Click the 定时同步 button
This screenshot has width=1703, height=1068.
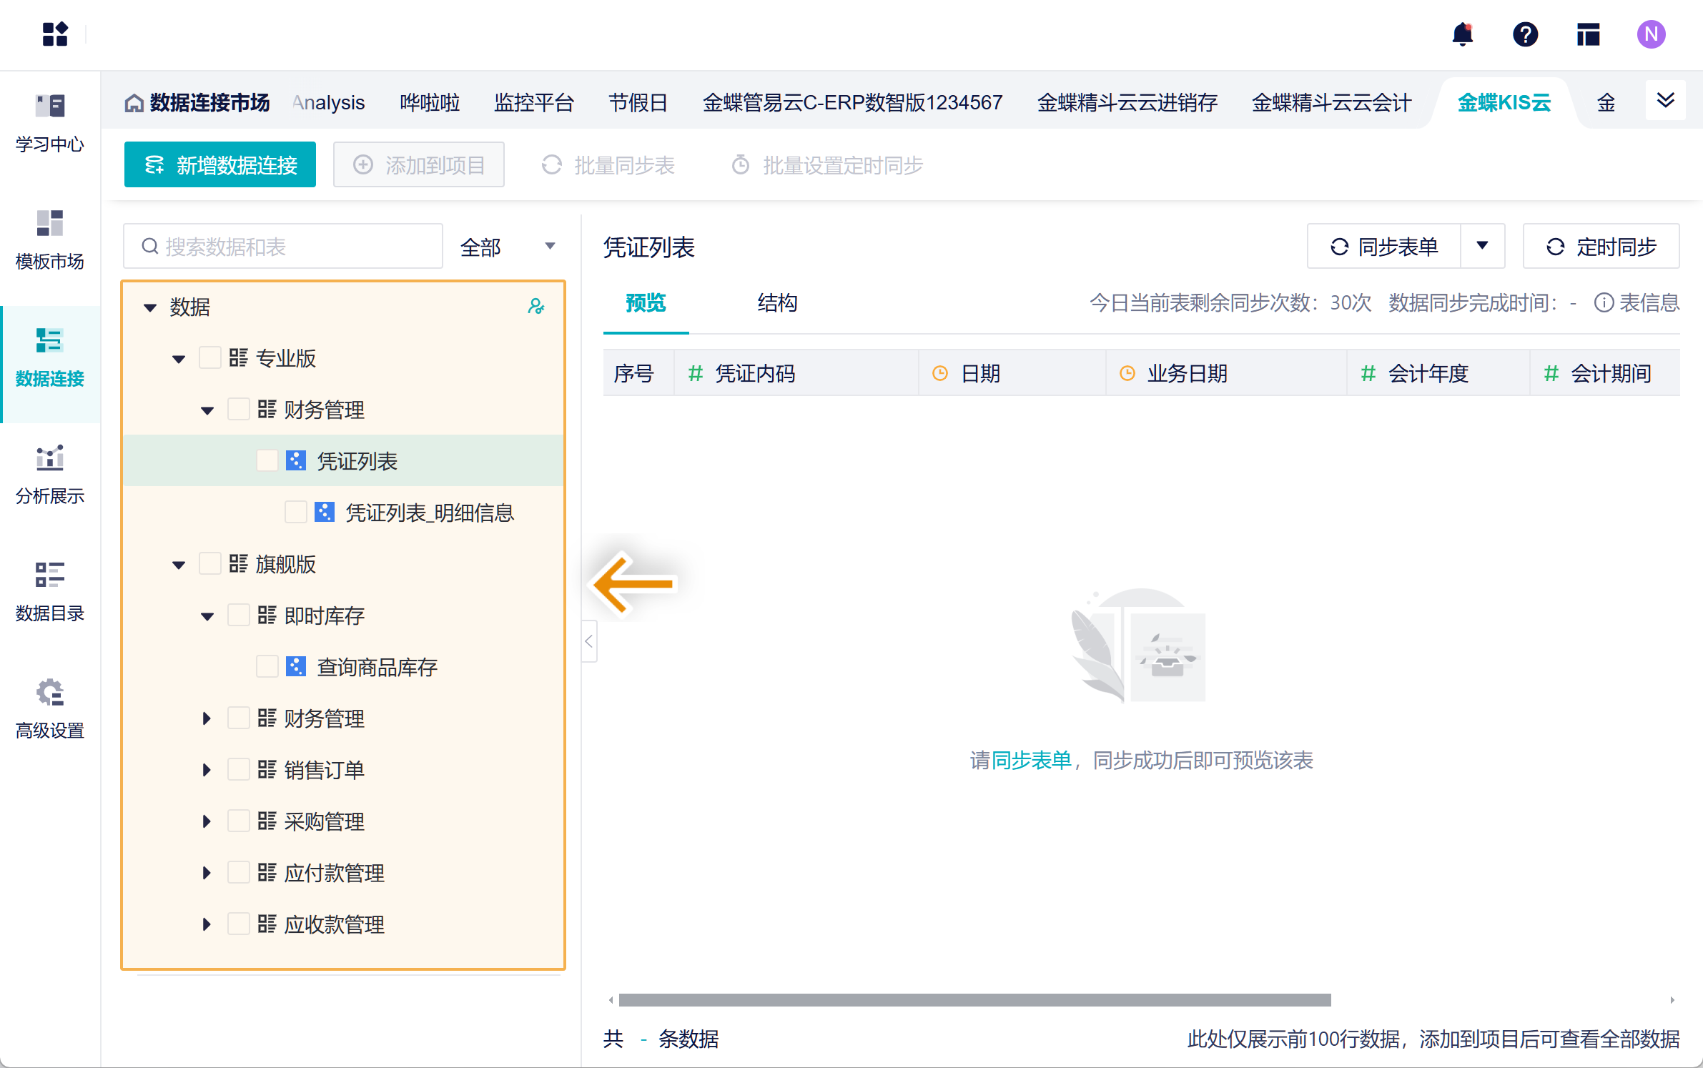click(x=1601, y=247)
